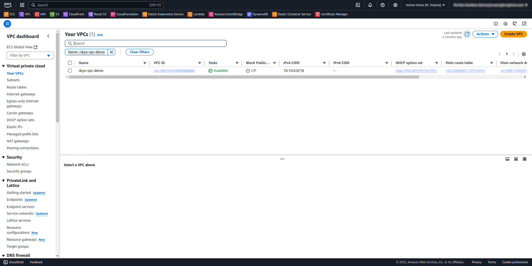Click the Create VPC button
The width and height of the screenshot is (532, 266).
(x=513, y=34)
